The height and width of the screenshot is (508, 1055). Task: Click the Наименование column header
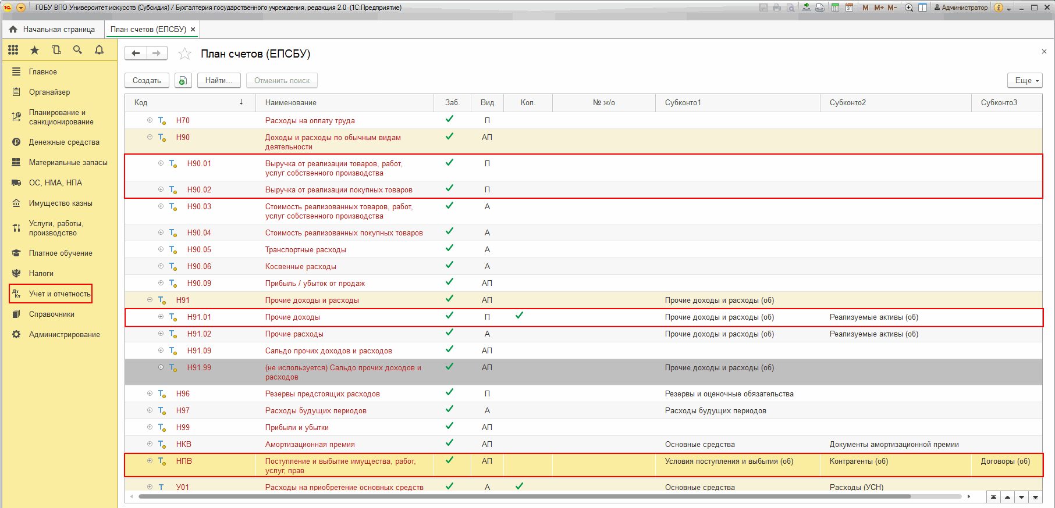point(345,103)
